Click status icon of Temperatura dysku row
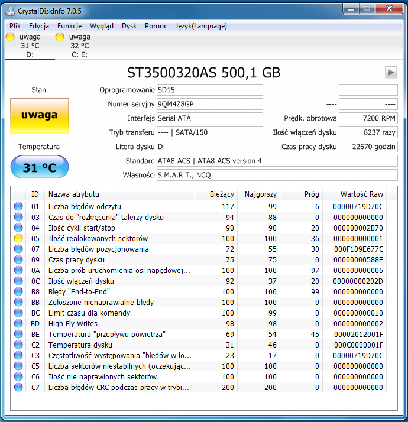Viewport: 408px width, 422px height. click(18, 345)
